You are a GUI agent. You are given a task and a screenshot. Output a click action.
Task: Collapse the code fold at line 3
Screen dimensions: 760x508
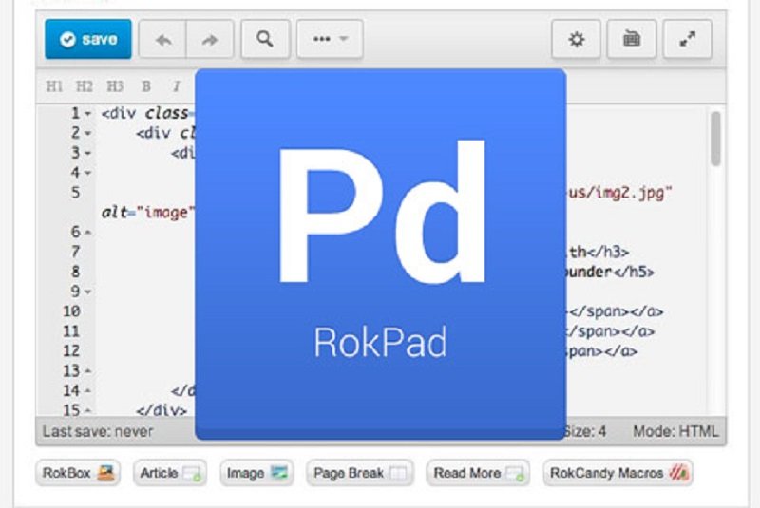click(x=87, y=153)
